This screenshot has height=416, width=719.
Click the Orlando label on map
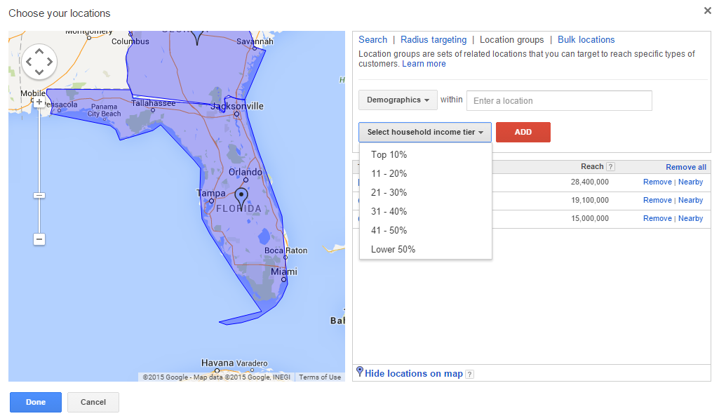tap(246, 172)
